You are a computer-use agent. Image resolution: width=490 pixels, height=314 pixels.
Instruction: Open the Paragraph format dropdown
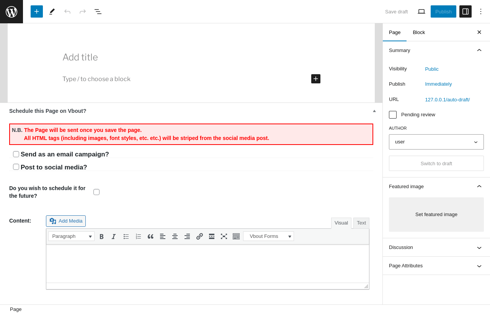[x=71, y=236]
